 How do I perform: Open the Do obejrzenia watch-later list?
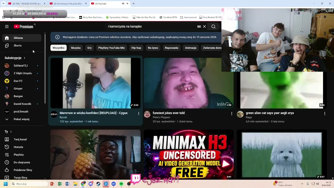coord(22,162)
